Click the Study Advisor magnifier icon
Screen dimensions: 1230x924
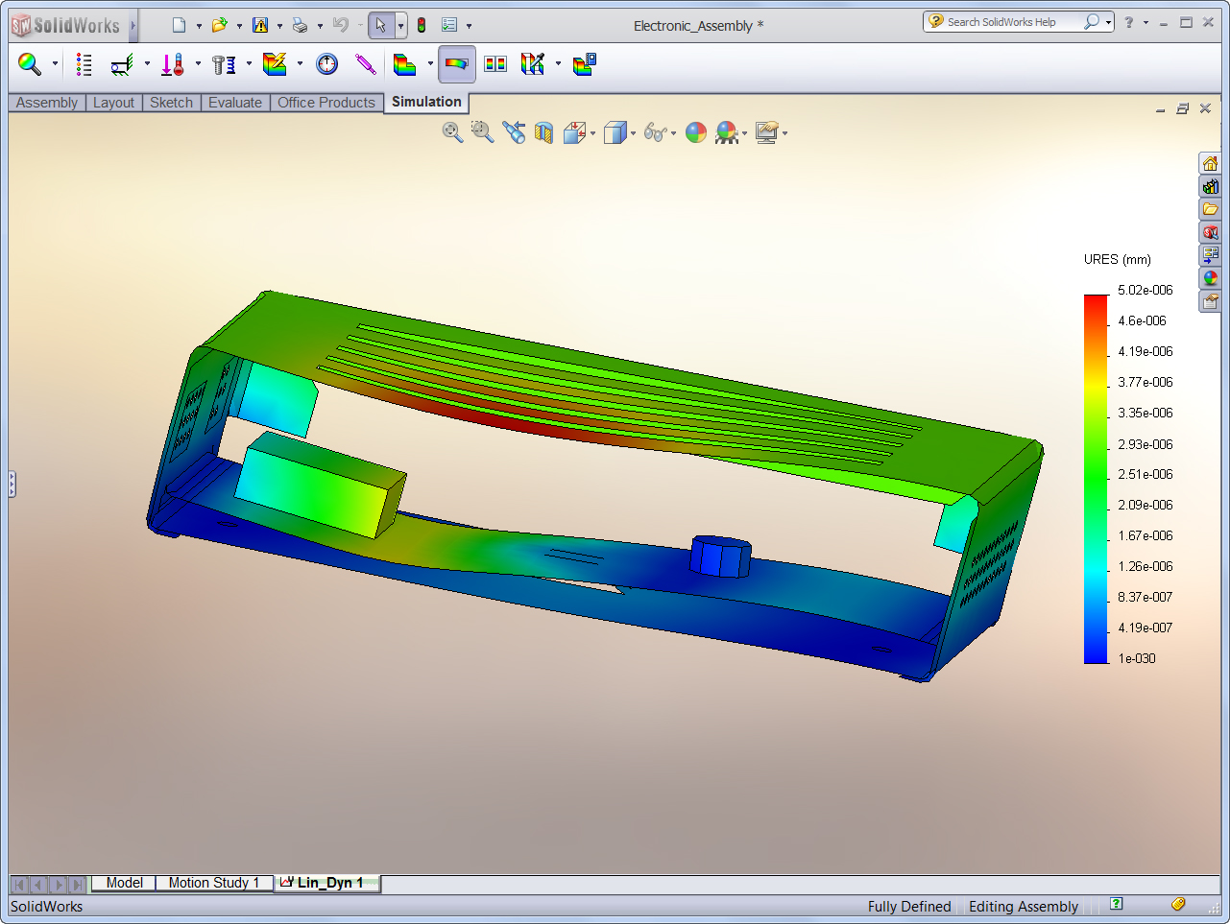click(30, 64)
